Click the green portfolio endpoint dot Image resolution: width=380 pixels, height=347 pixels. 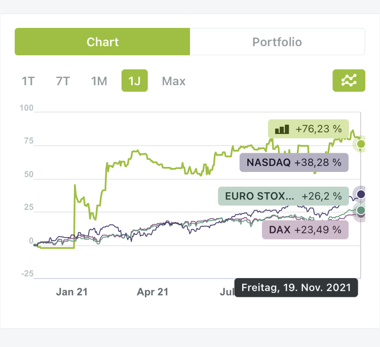point(361,145)
